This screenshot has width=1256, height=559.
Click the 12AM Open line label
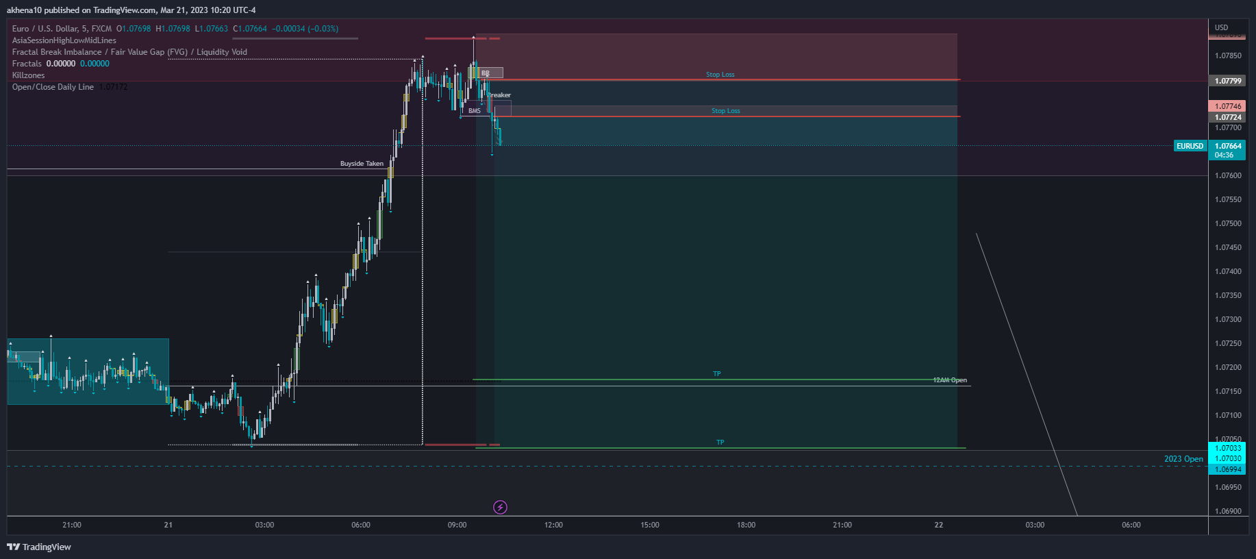[x=950, y=380]
